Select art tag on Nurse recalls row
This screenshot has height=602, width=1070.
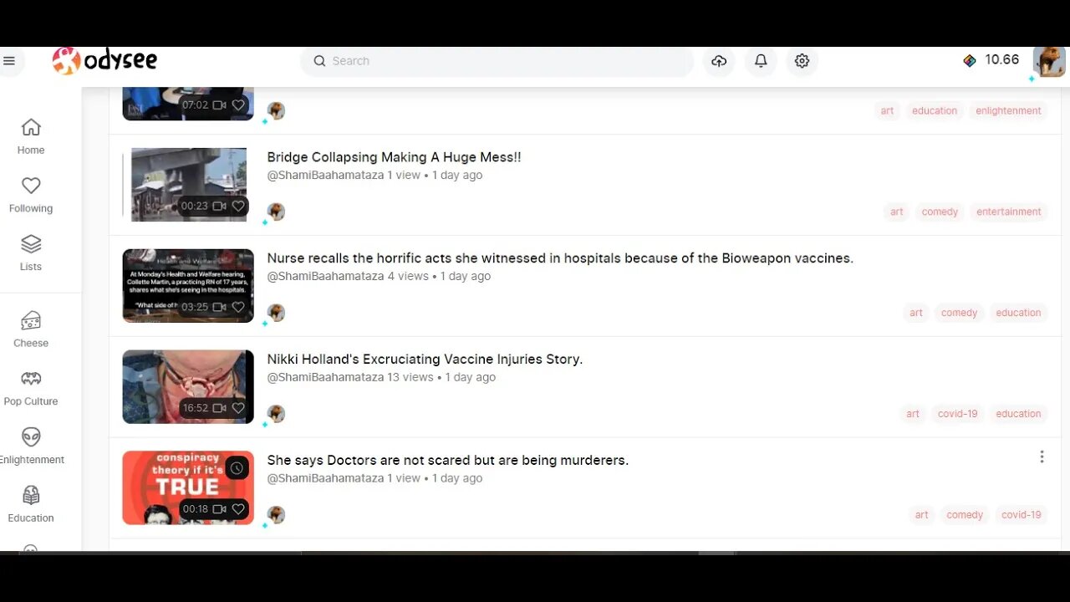916,313
